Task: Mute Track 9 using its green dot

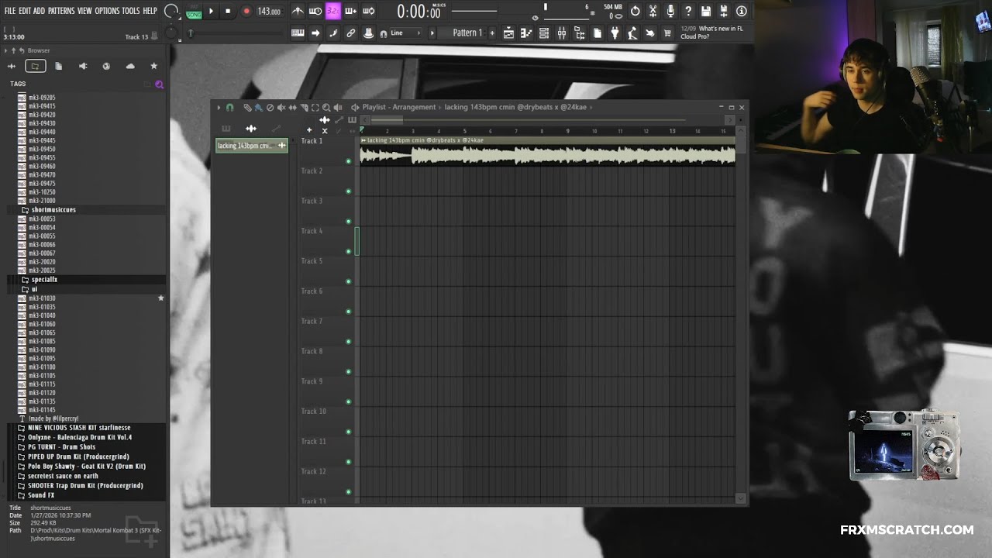Action: pos(348,401)
